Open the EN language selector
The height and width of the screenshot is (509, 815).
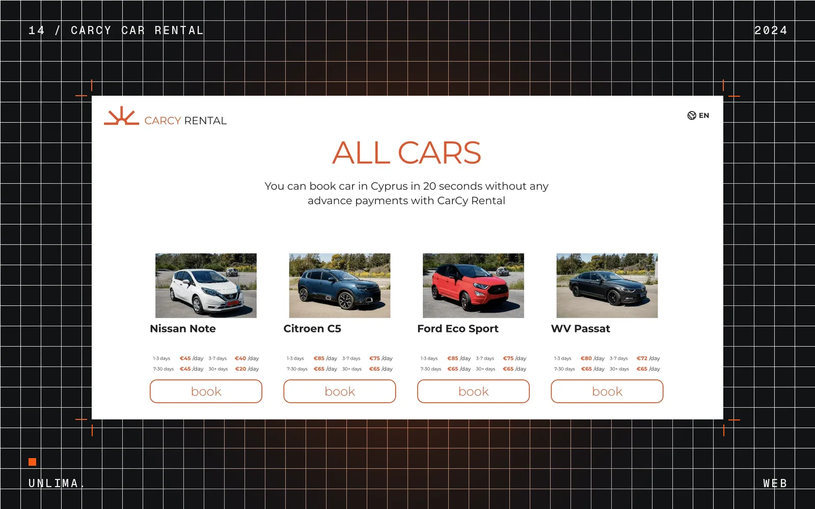(x=698, y=116)
